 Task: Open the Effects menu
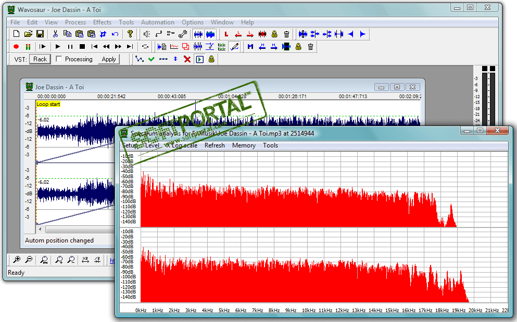[x=102, y=22]
